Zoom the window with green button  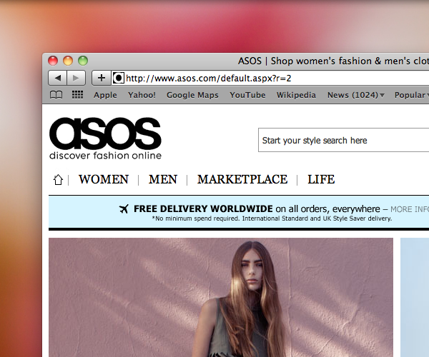pyautogui.click(x=83, y=61)
